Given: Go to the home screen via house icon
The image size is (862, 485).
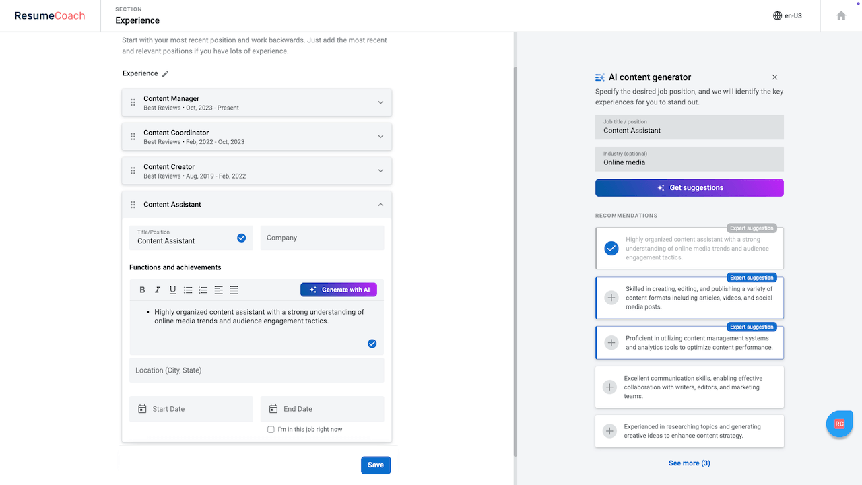Looking at the screenshot, I should (840, 15).
